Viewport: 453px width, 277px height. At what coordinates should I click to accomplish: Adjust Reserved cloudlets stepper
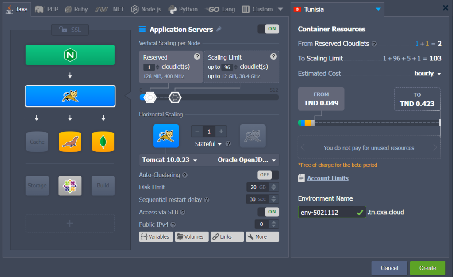coord(157,67)
